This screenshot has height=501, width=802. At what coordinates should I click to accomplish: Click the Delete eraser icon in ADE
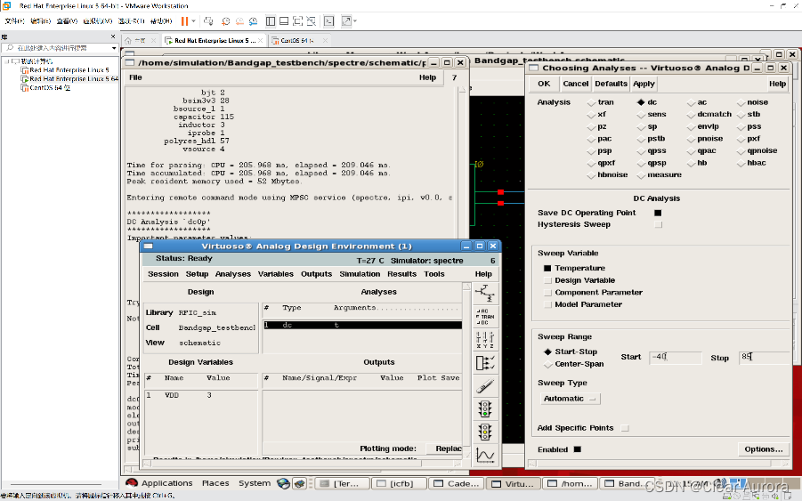[484, 385]
